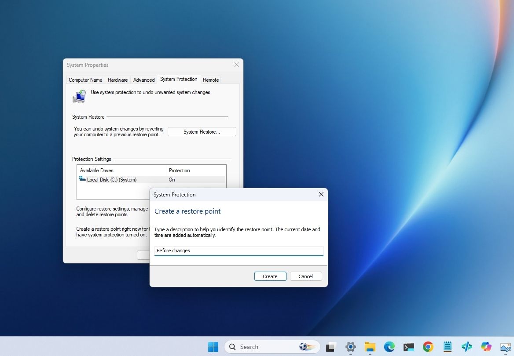Switch to the Remote tab

211,80
